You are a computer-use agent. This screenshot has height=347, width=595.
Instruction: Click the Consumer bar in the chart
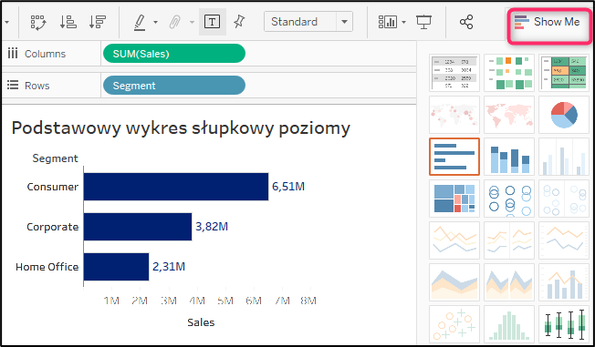click(x=176, y=187)
